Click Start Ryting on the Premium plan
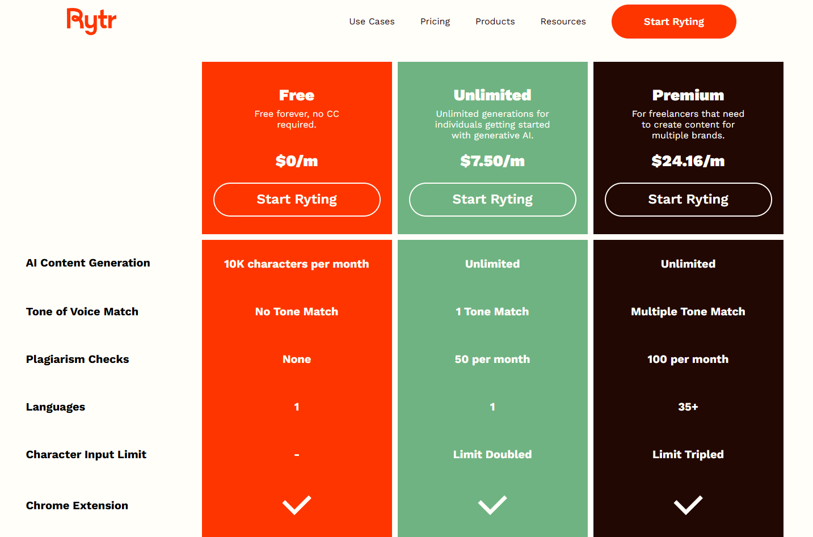This screenshot has width=813, height=537. click(x=688, y=199)
